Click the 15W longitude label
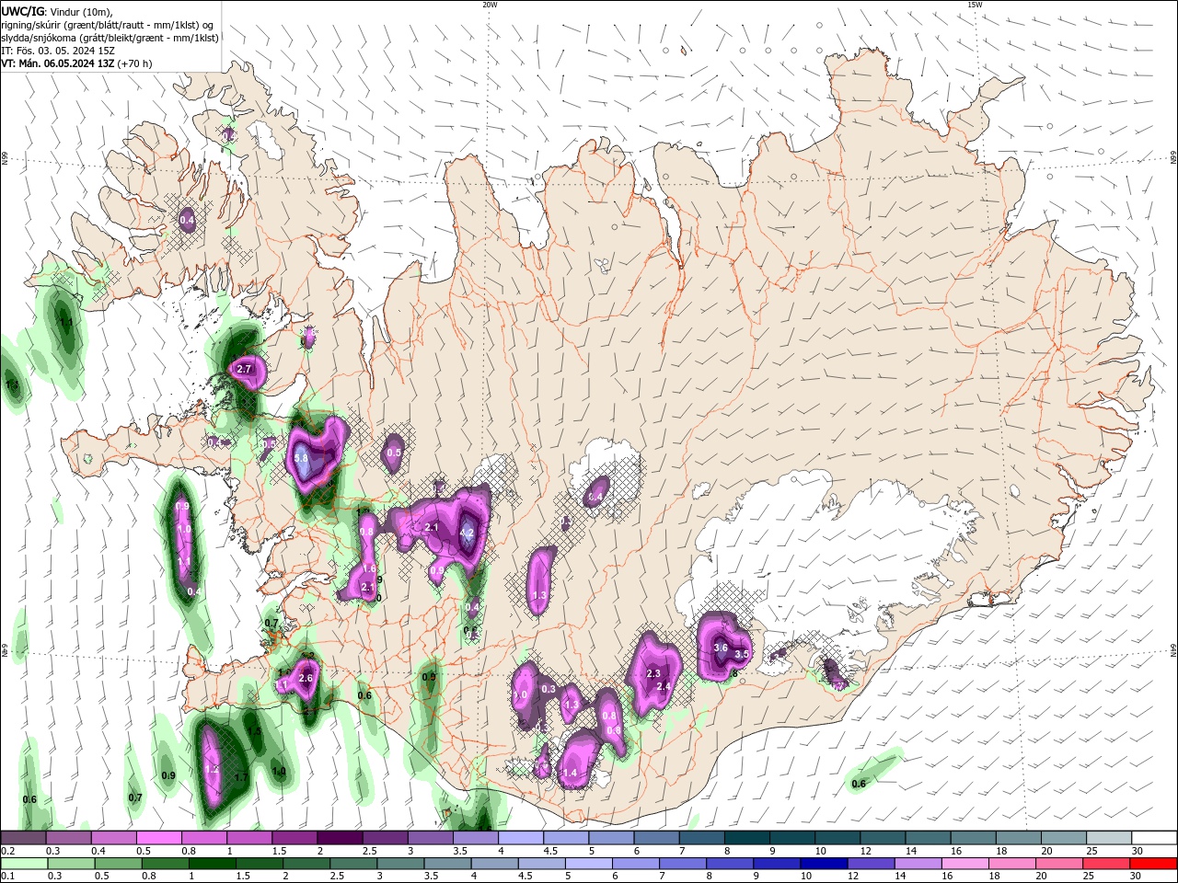Viewport: 1178px width, 883px height. coord(975,5)
